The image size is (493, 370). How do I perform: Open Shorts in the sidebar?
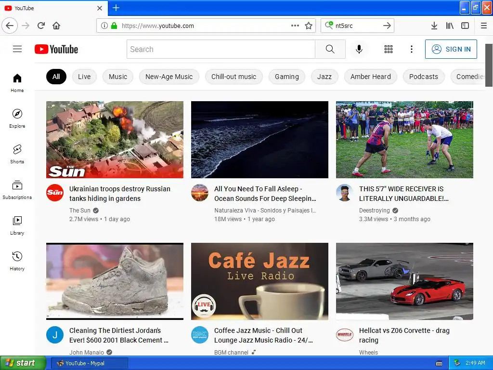coord(17,154)
